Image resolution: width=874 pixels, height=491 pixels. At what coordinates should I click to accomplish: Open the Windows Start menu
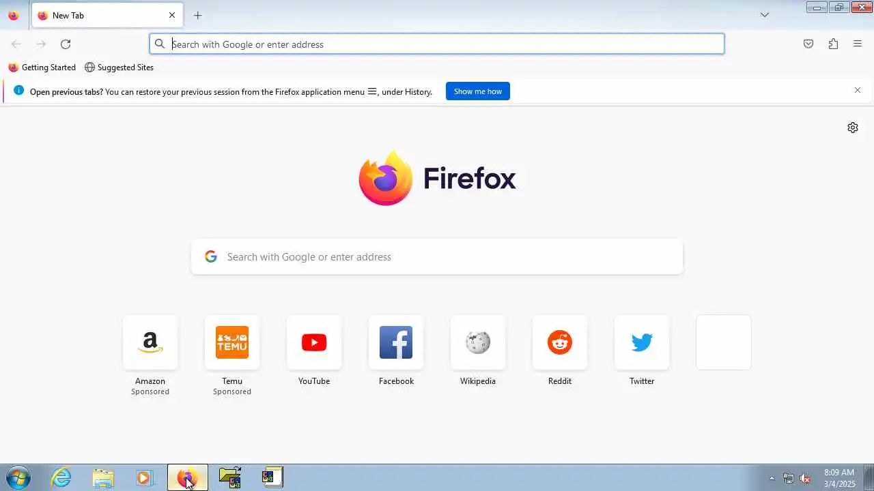tap(18, 478)
